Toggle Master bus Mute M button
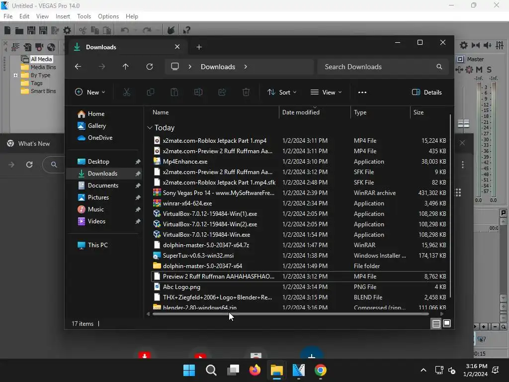509x382 pixels. click(479, 70)
